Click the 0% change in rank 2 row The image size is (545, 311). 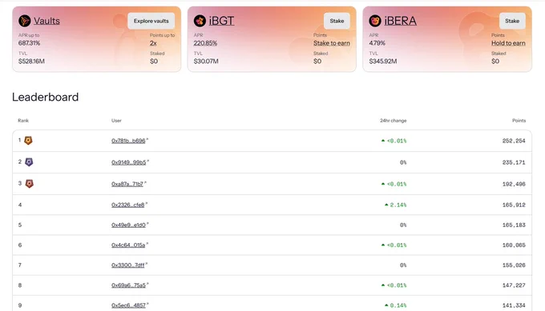pos(403,162)
